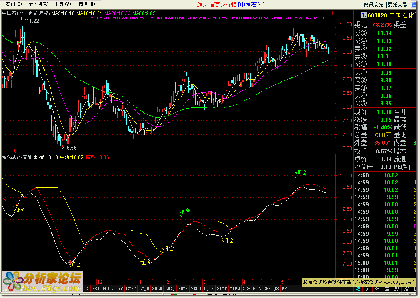420x298 pixels.
Task: Click the red S marker under the K-line chart
Action: click(15, 151)
